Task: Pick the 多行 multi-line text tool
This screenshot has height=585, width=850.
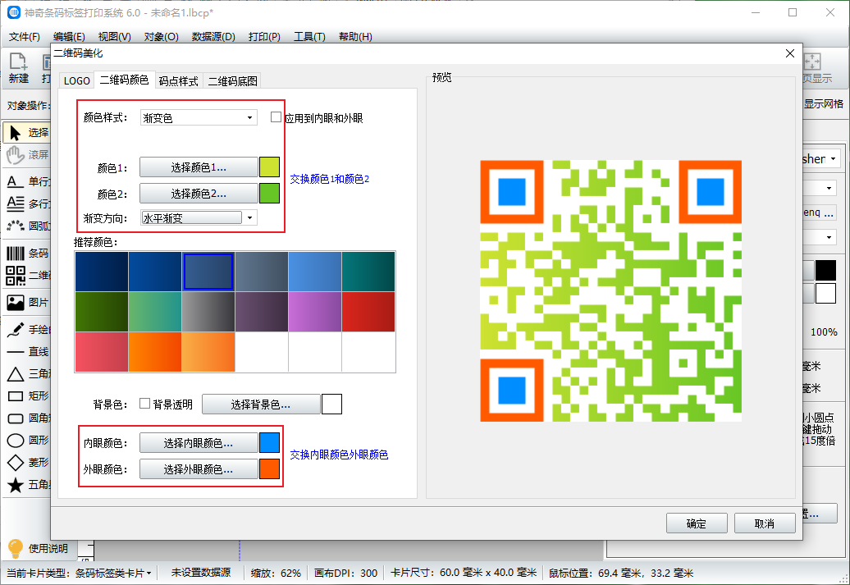Action: tap(27, 203)
